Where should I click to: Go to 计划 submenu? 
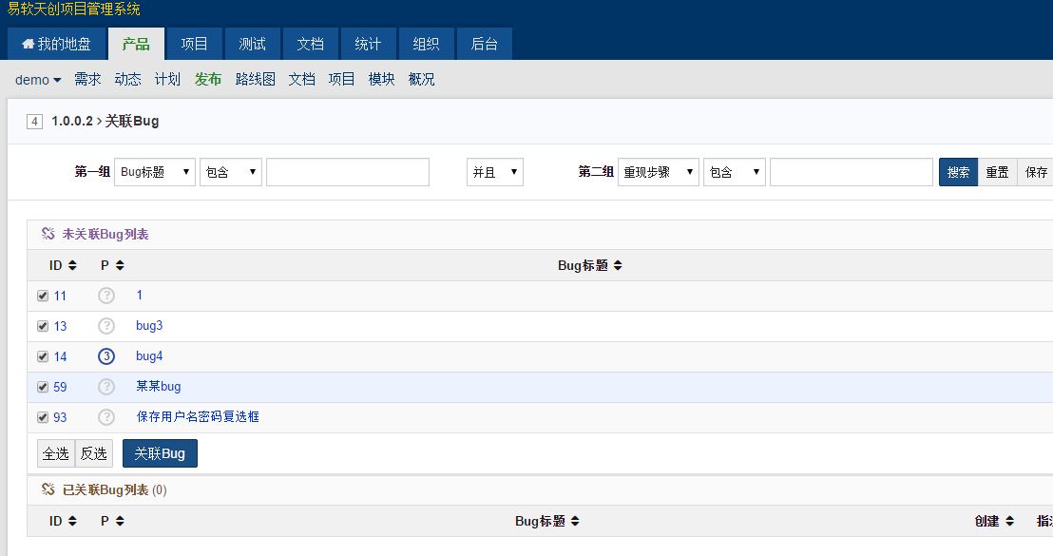[x=167, y=79]
